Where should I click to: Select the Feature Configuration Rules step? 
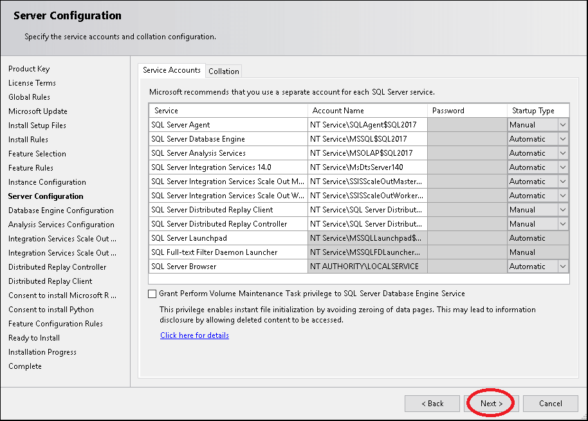(55, 324)
